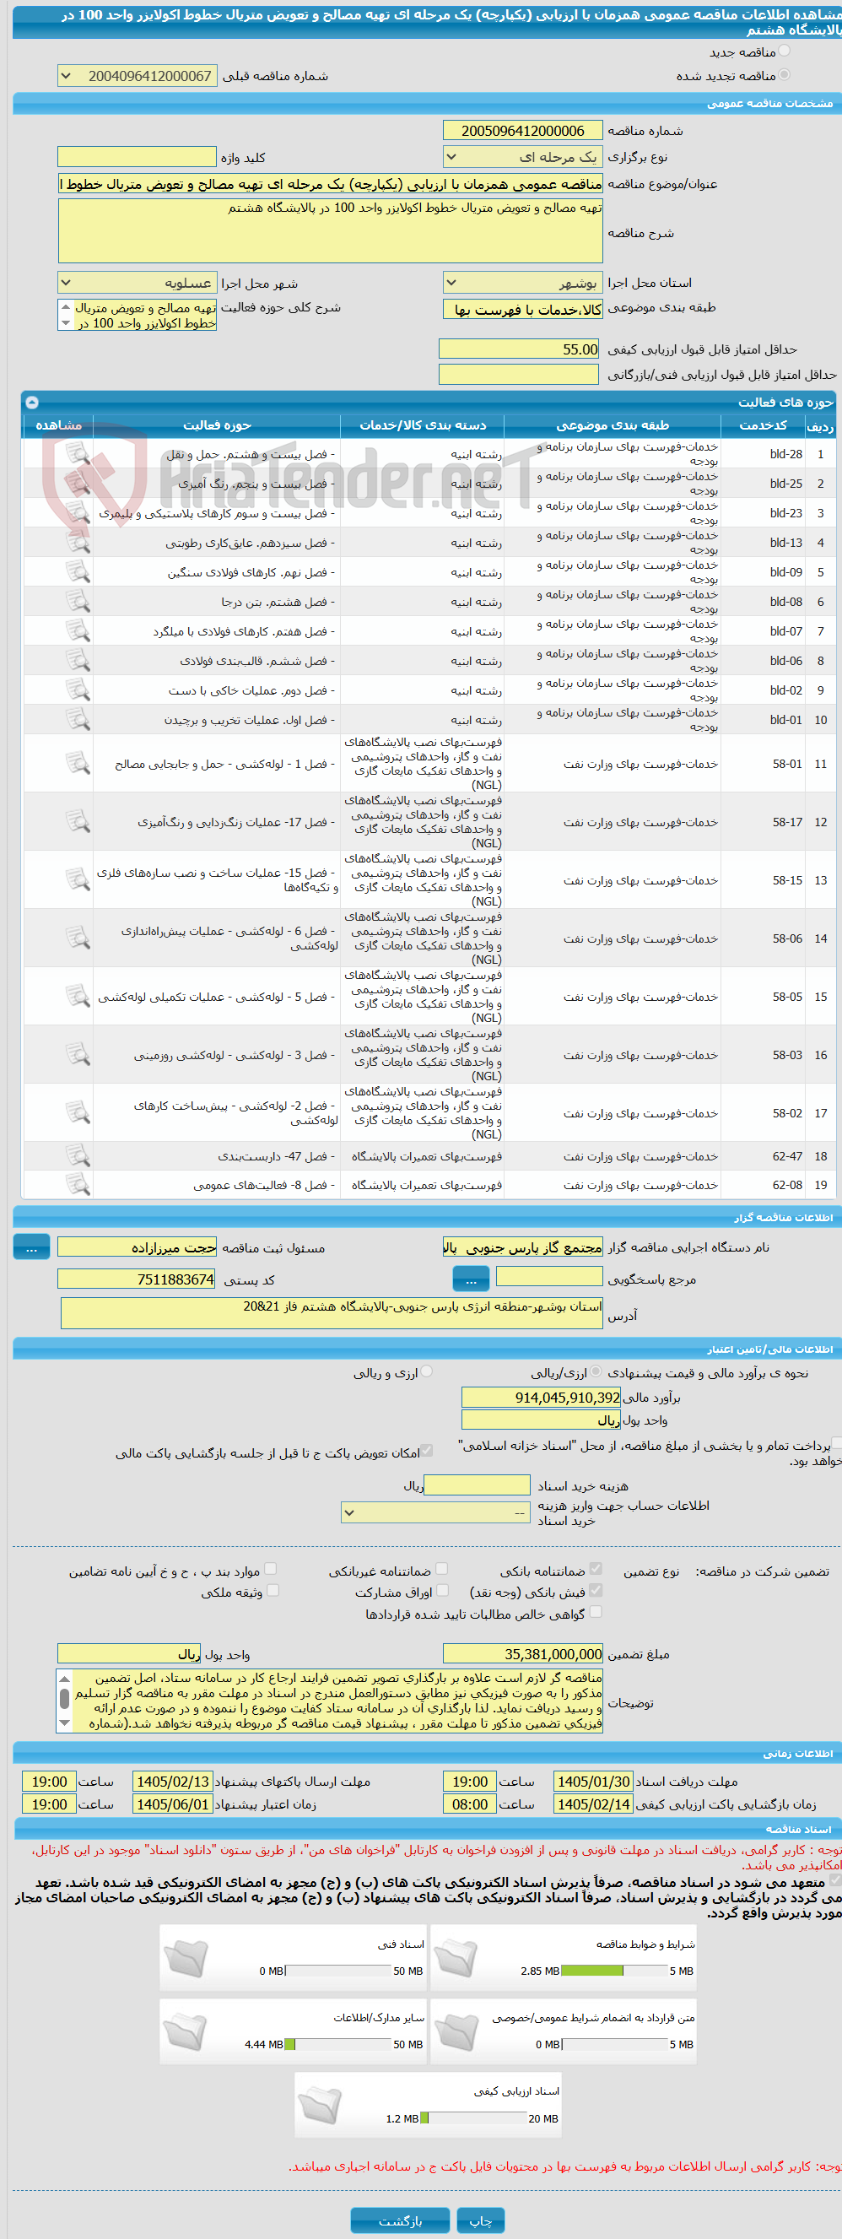
Task: Click کلید واژه input field
Action: [138, 157]
